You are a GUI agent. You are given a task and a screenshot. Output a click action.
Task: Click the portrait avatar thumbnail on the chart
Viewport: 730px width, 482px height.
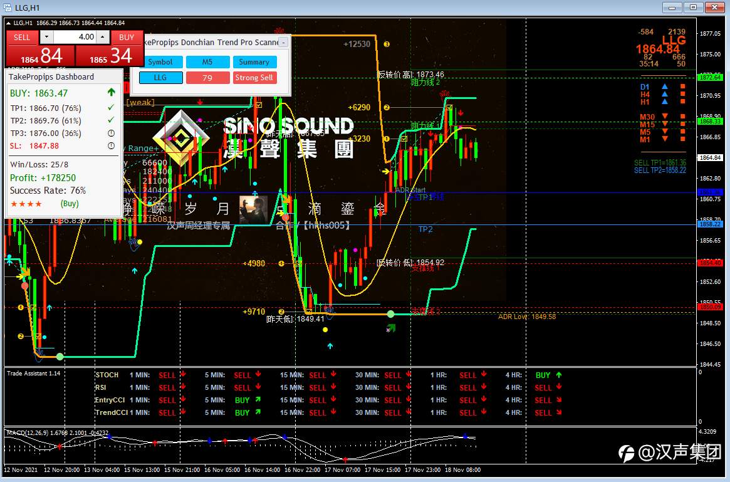pyautogui.click(x=253, y=209)
